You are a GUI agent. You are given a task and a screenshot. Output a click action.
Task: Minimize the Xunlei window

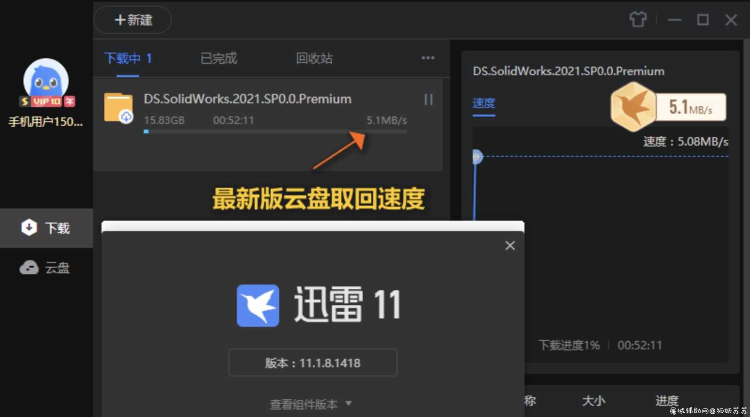675,20
